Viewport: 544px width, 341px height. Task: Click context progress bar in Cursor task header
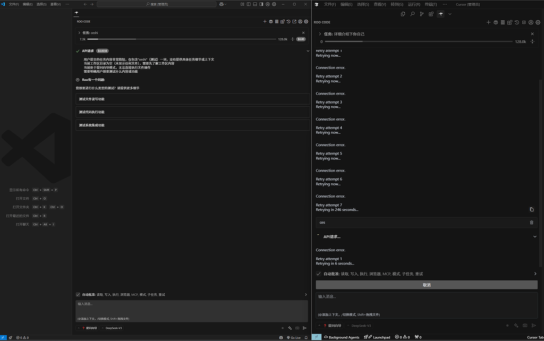(419, 41)
